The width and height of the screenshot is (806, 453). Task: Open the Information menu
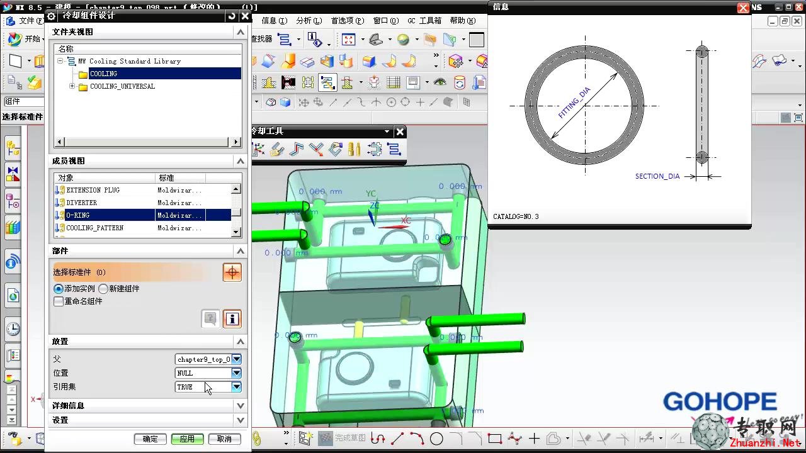click(x=274, y=21)
